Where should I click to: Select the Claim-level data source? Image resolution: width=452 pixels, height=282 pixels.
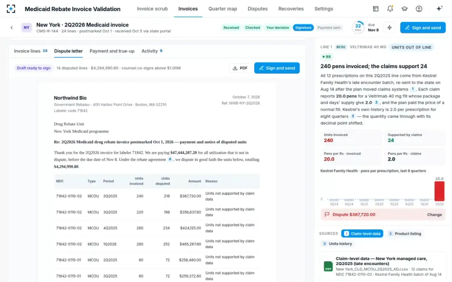tap(362, 233)
